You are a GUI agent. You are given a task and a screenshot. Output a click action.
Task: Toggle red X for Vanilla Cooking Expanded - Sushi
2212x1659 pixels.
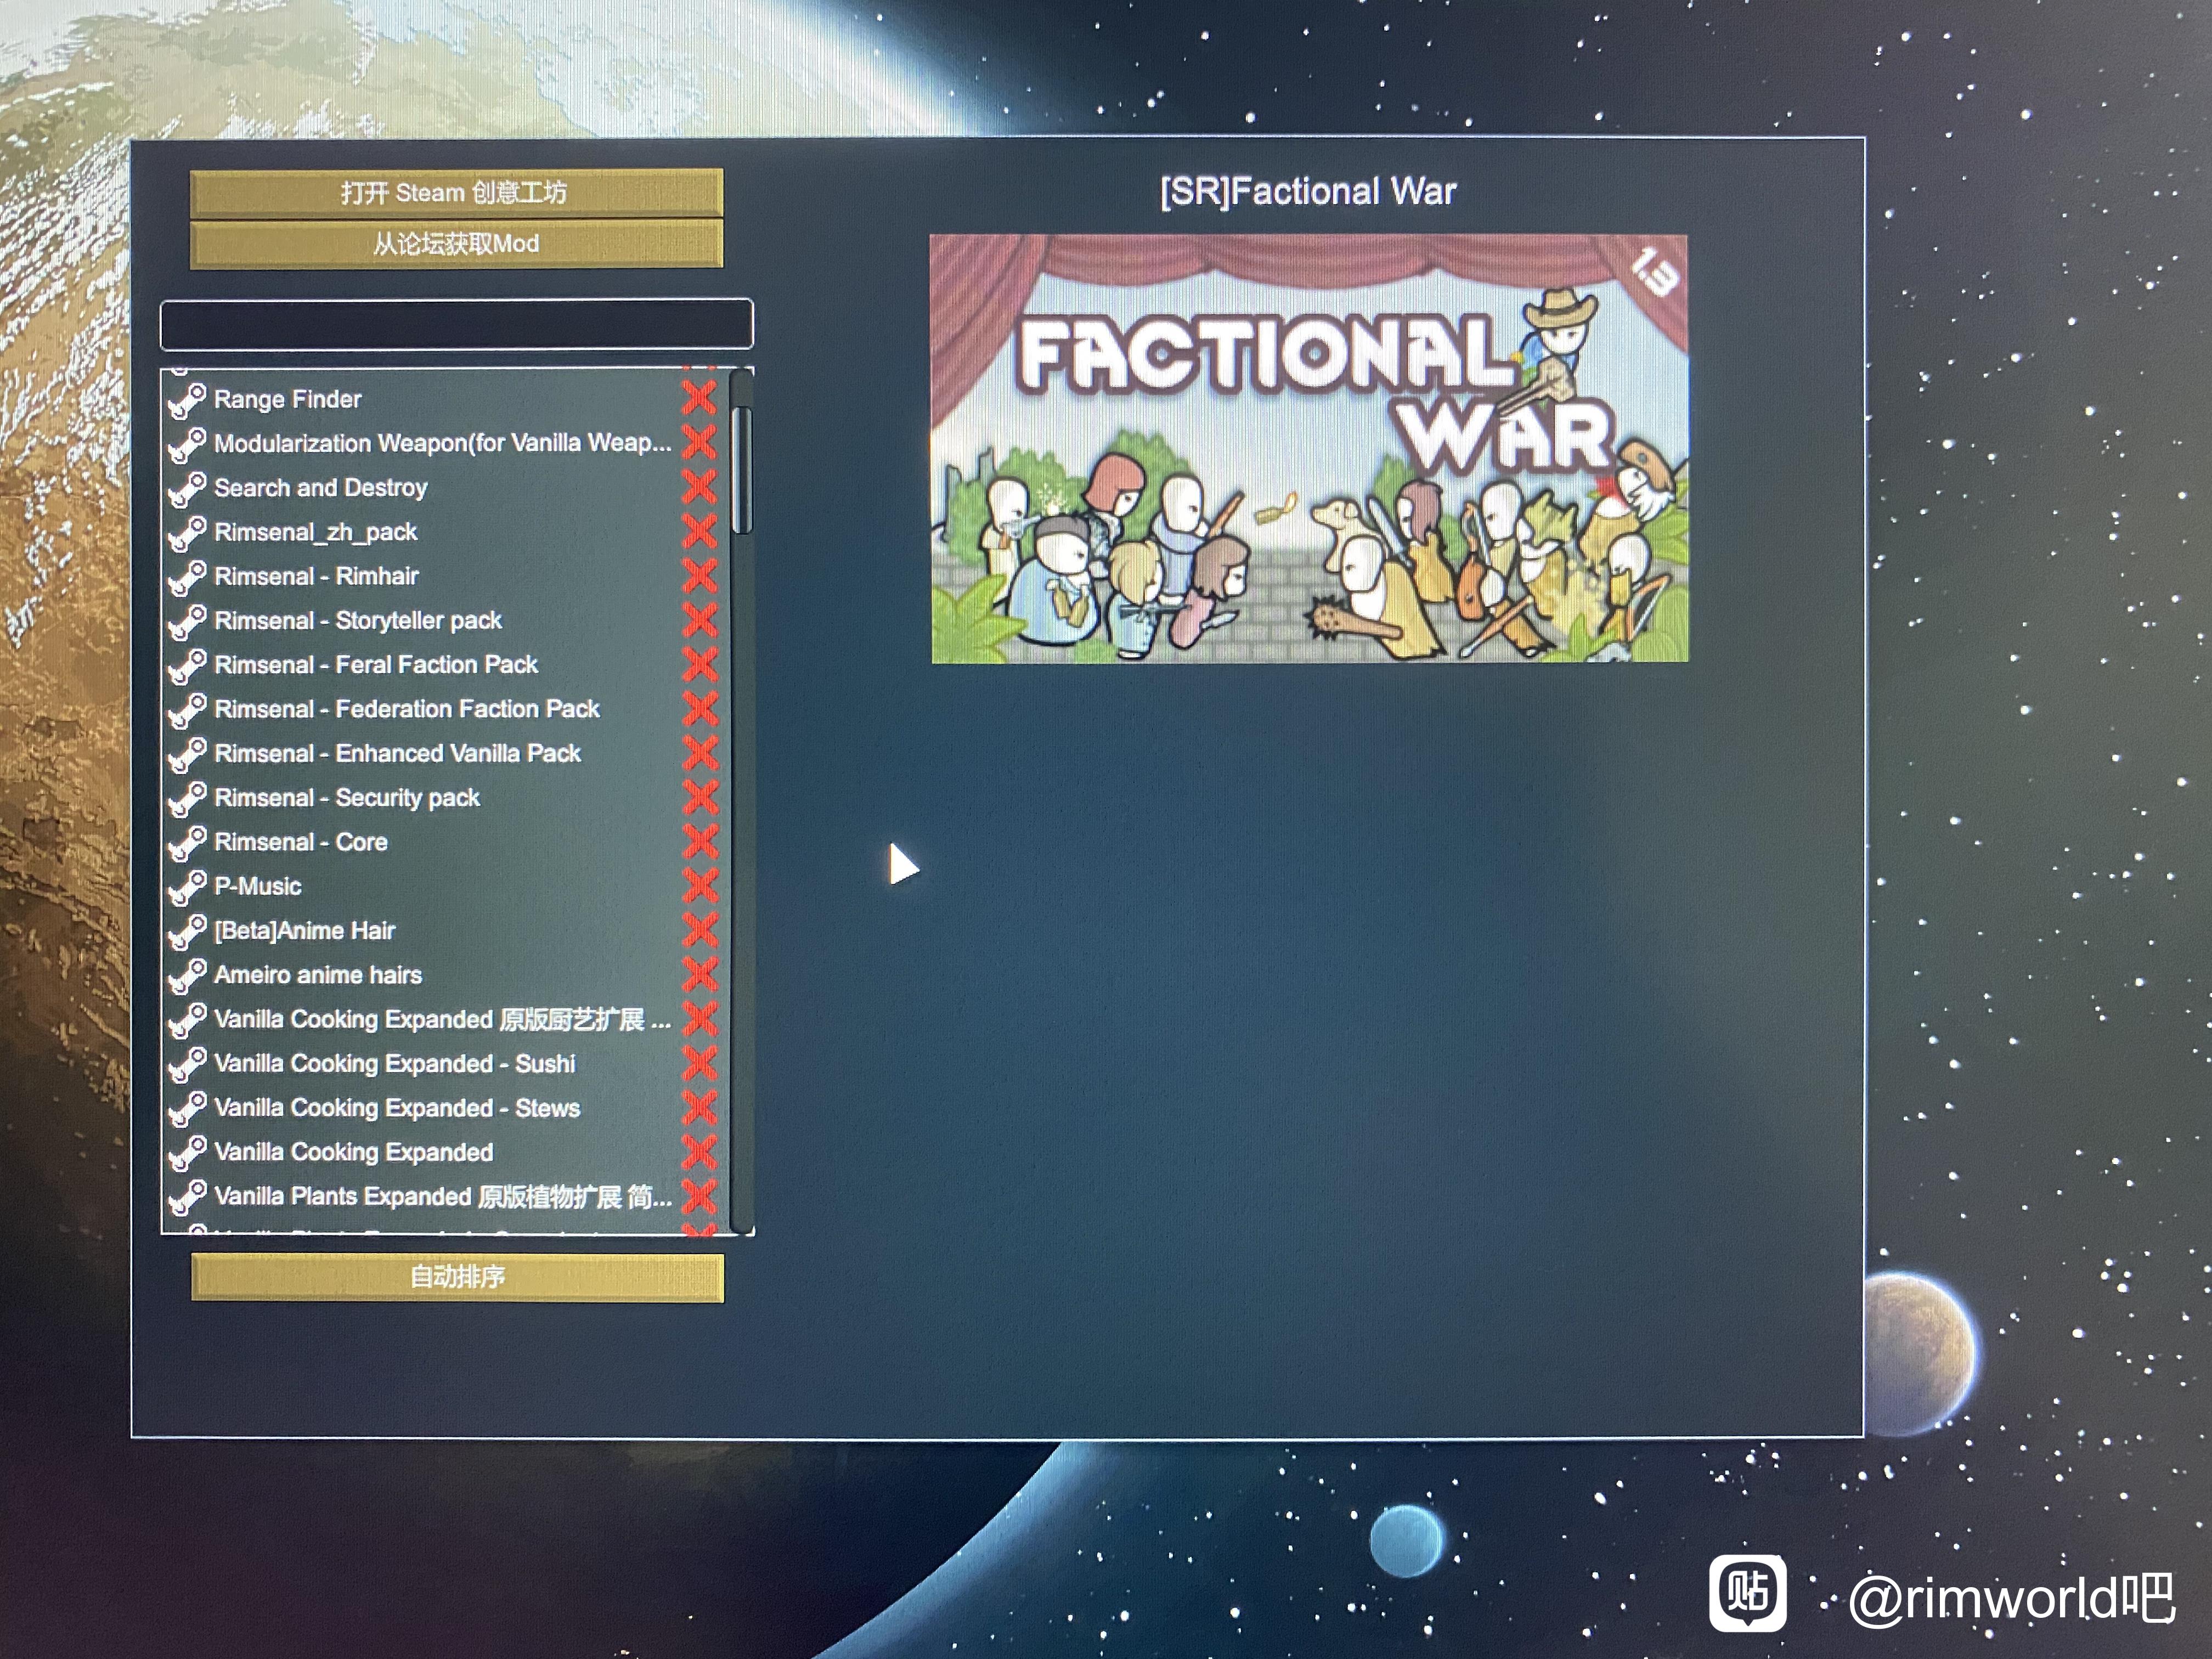(699, 1063)
